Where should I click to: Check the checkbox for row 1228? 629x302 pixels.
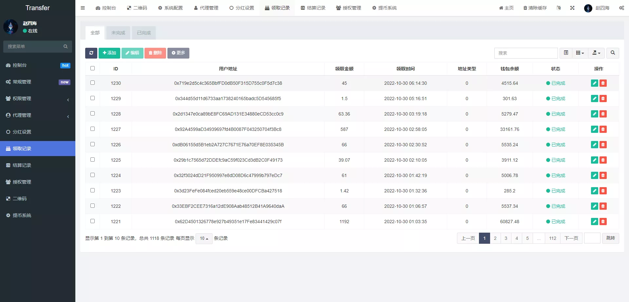coord(92,114)
